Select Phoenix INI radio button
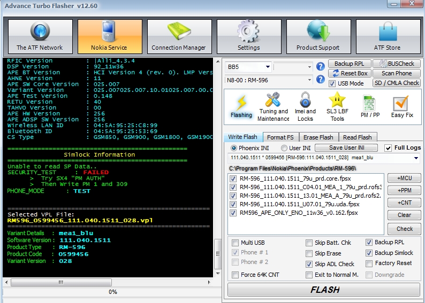This screenshot has width=425, height=303. [233, 148]
